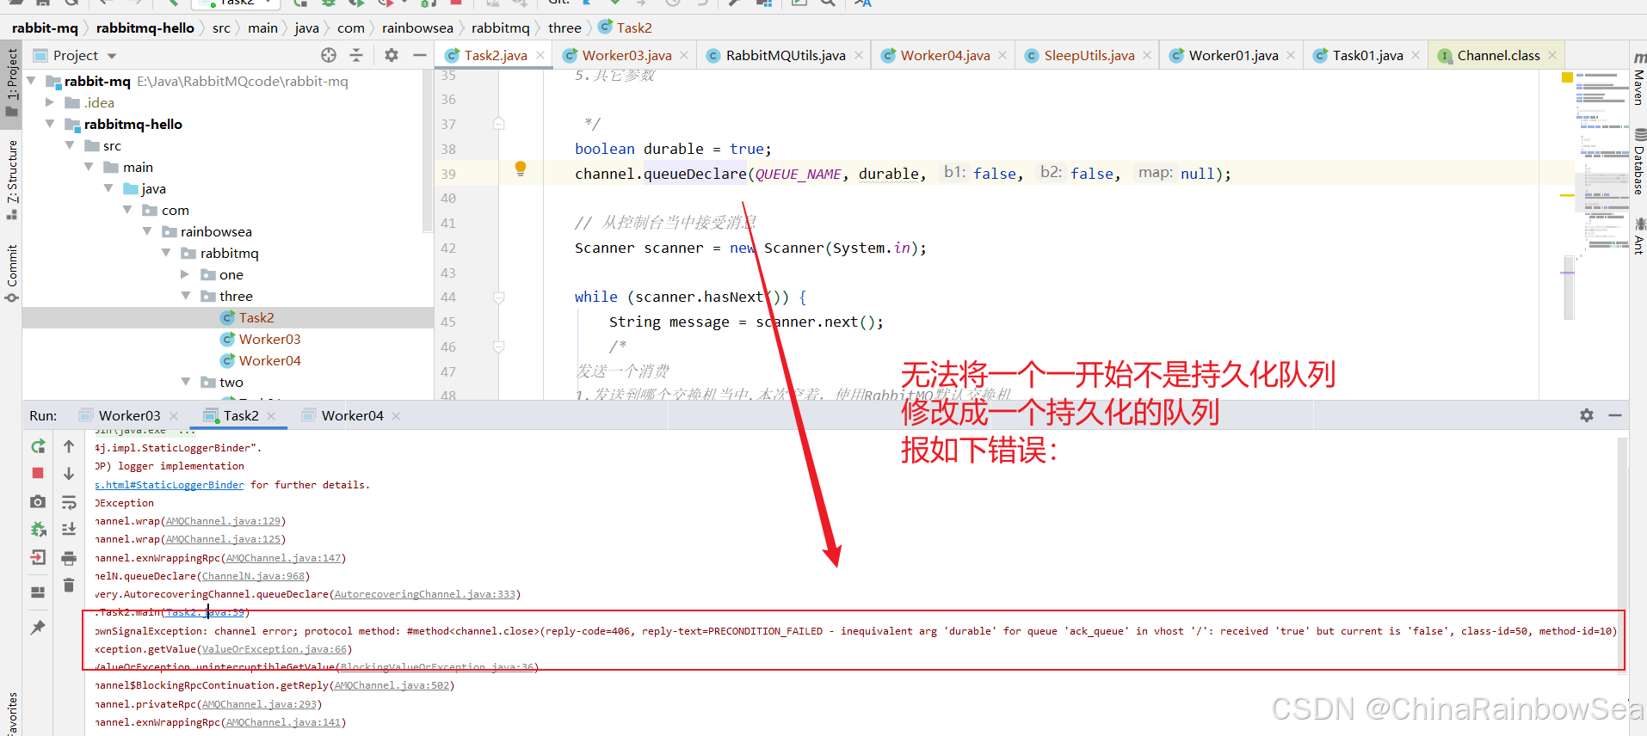Close the Worker01.java editor tab

pyautogui.click(x=1291, y=55)
